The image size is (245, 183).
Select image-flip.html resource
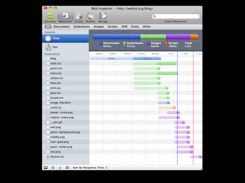click(x=65, y=103)
